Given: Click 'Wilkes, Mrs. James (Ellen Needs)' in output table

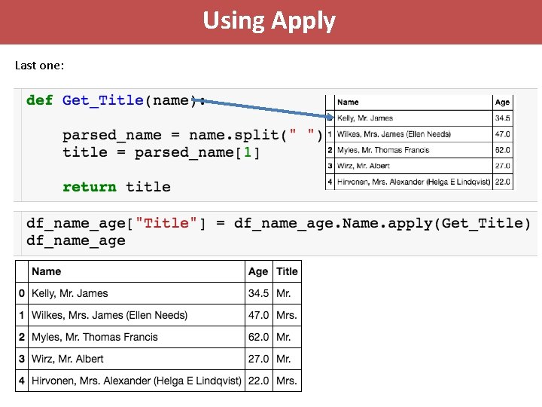Looking at the screenshot, I should coord(110,315).
